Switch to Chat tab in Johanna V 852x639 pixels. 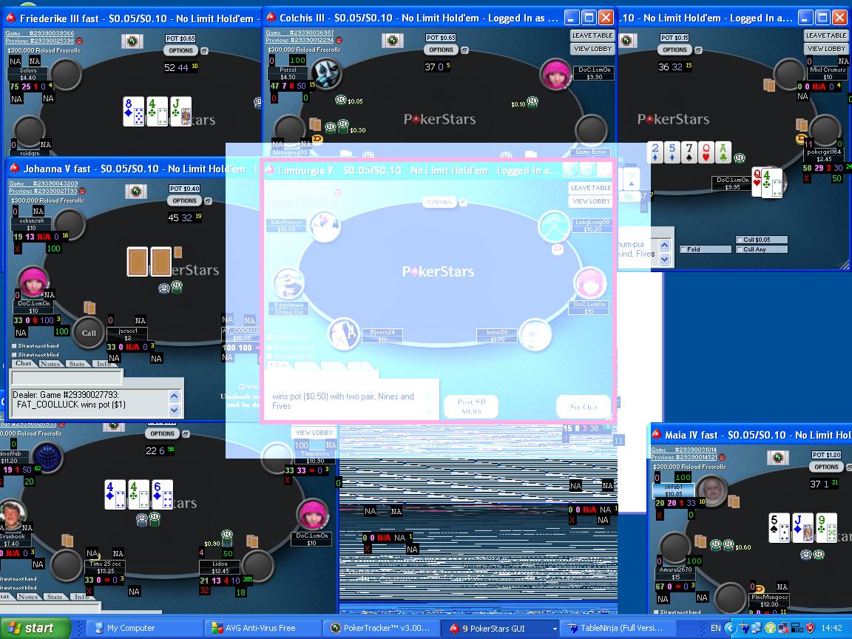click(24, 364)
